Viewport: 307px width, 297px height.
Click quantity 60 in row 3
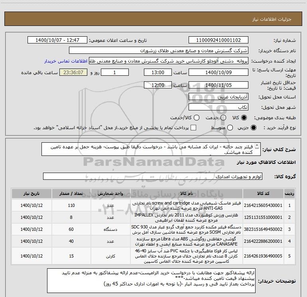click(x=71, y=229)
